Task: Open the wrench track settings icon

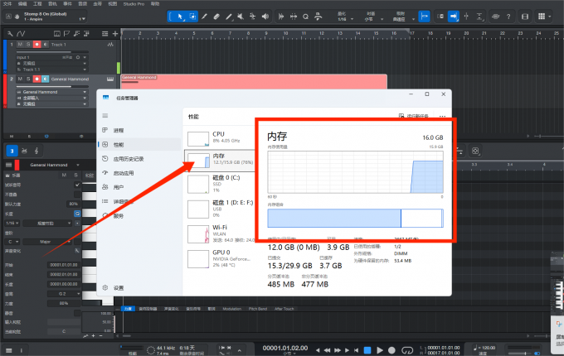Action: click(x=10, y=34)
